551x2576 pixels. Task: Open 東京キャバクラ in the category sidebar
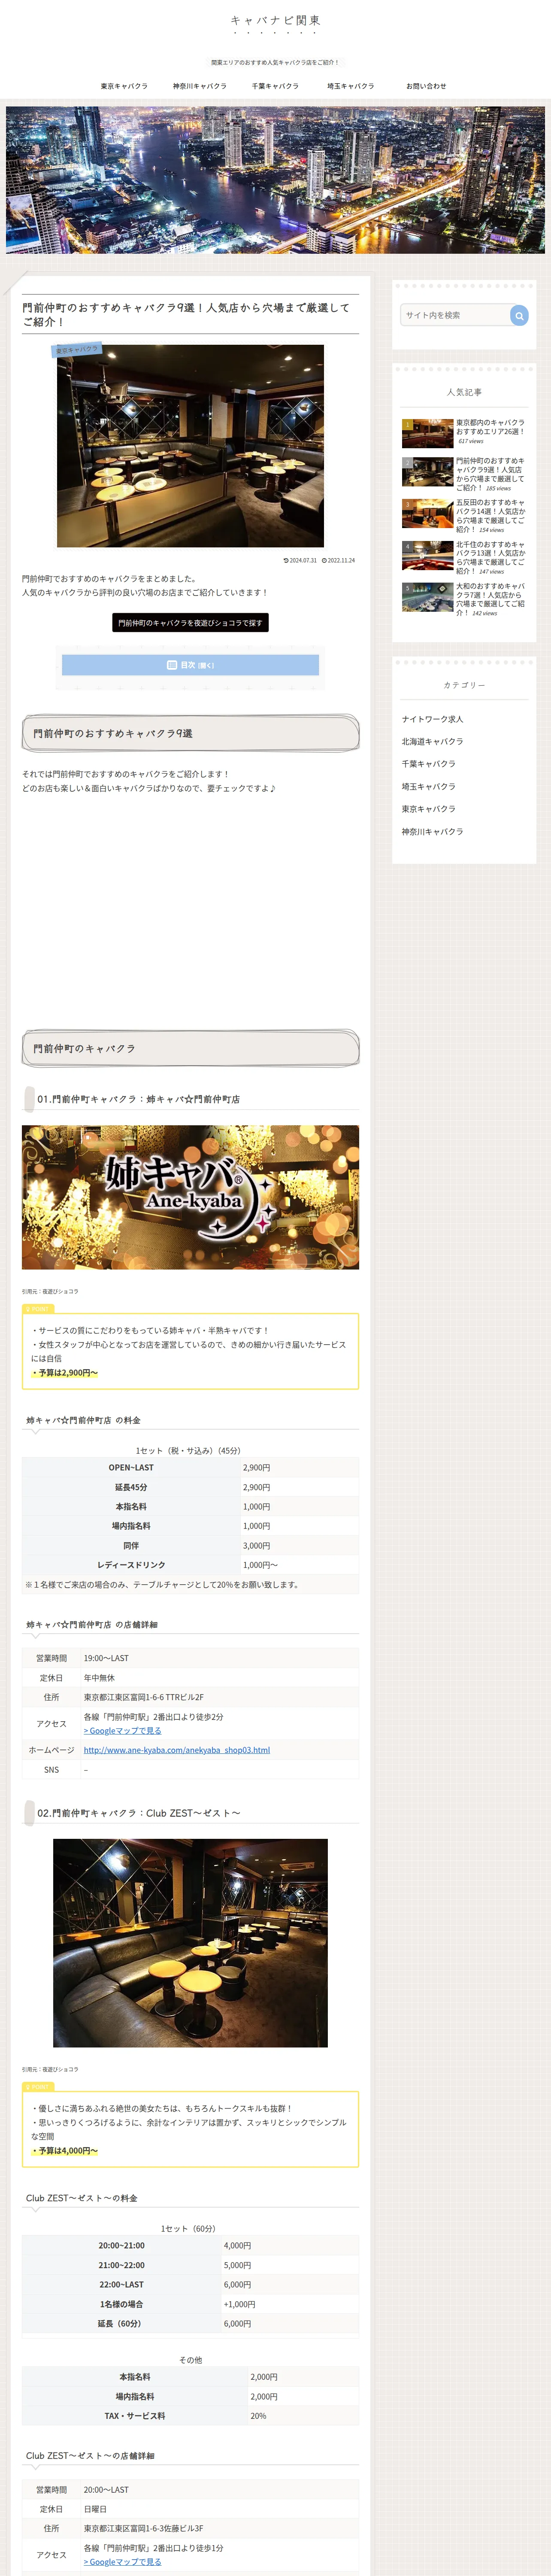click(x=428, y=809)
